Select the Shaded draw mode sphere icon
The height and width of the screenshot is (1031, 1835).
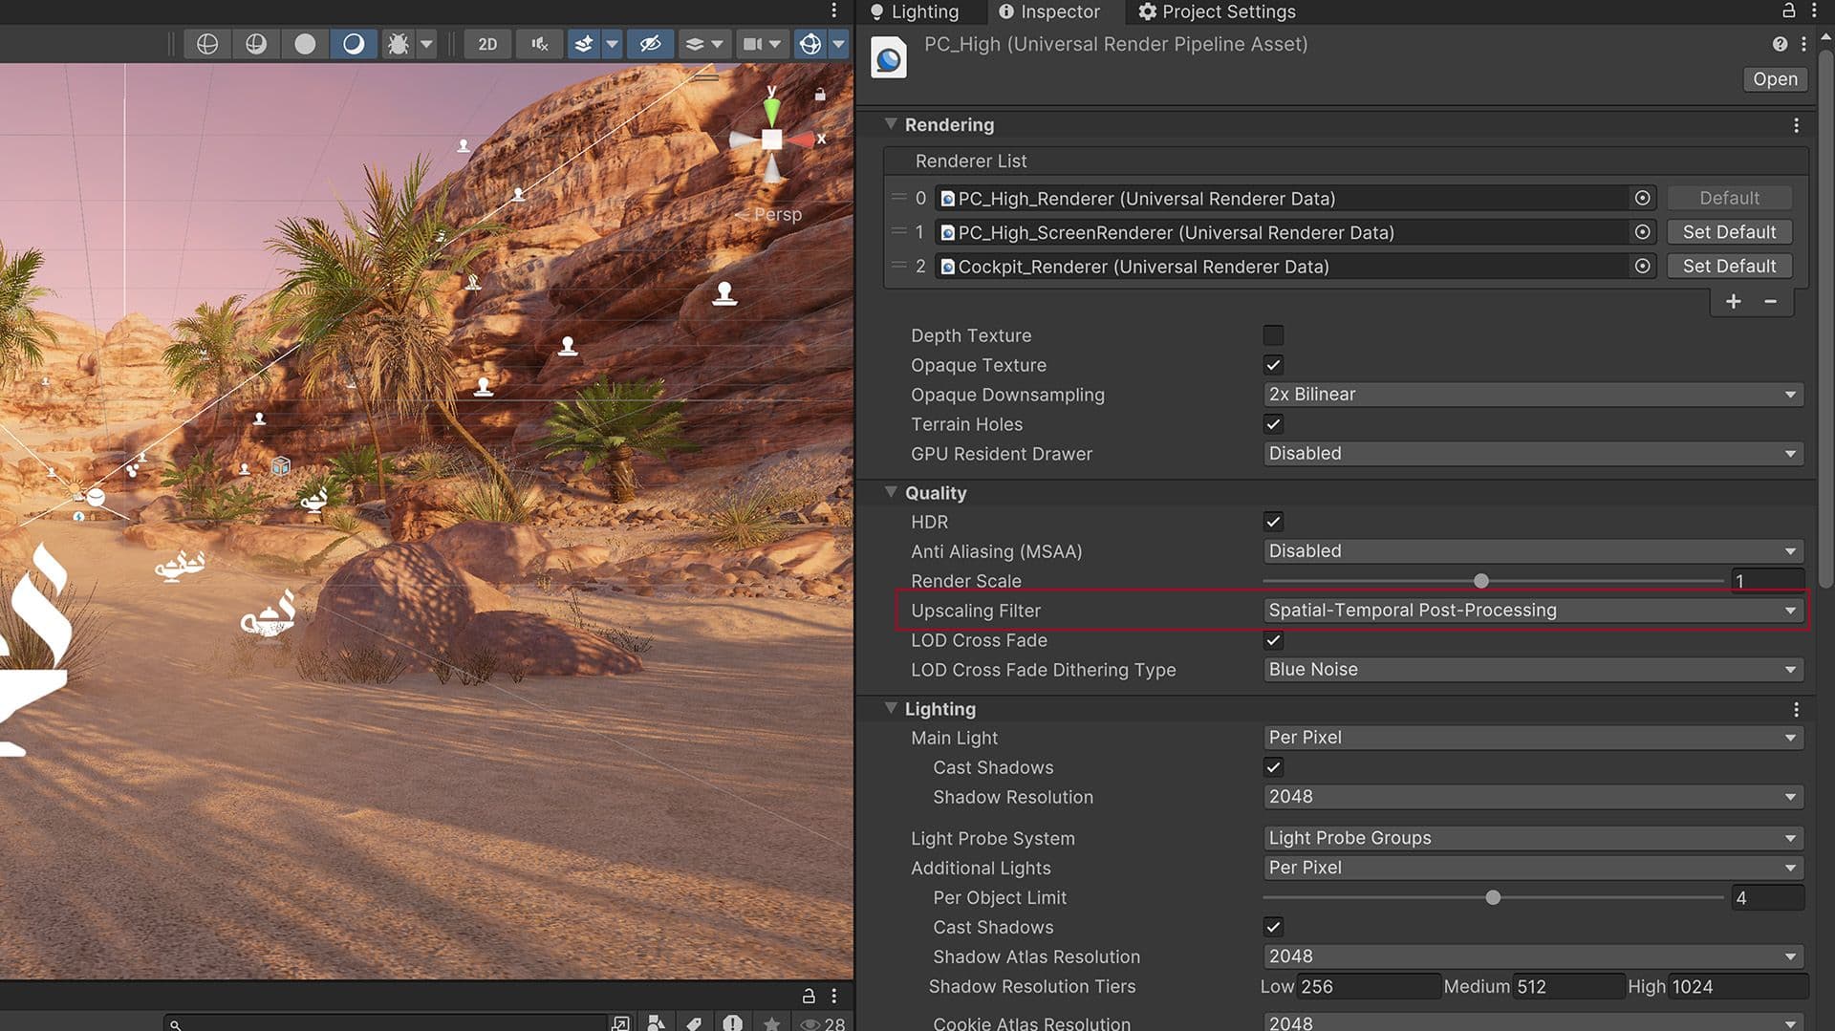pyautogui.click(x=305, y=43)
